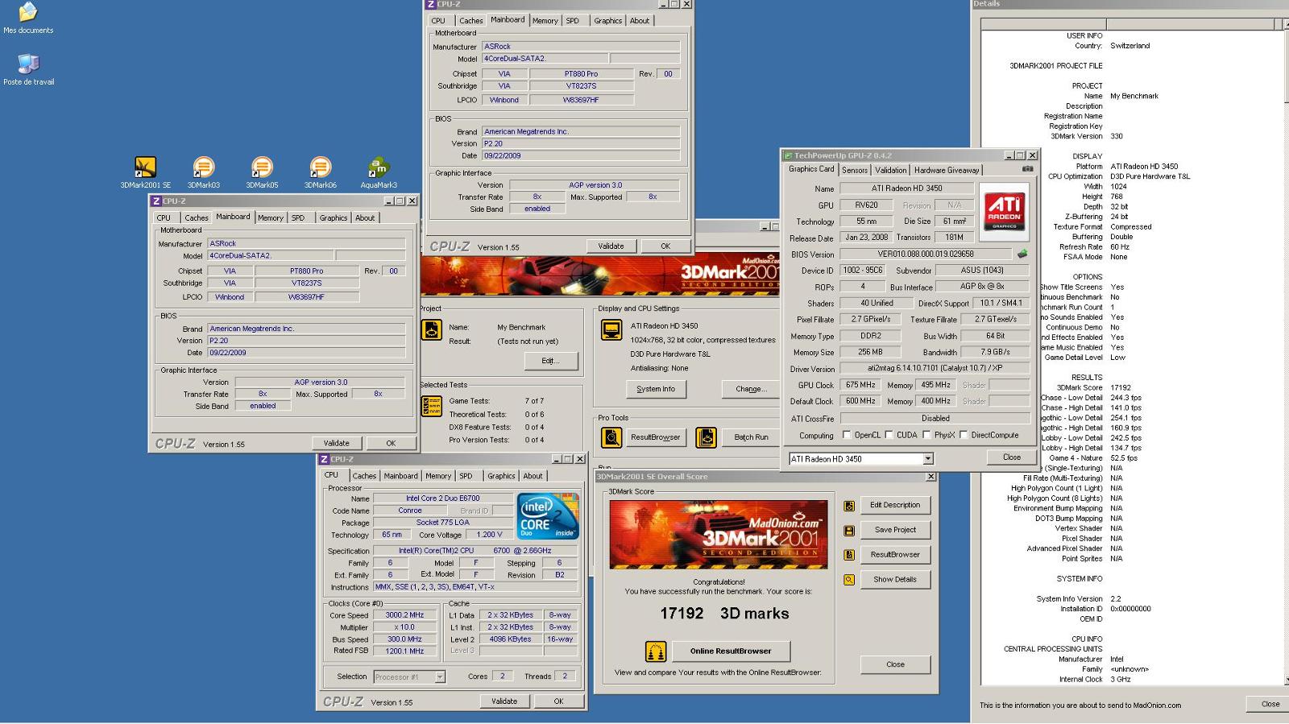Select the Graphics Card tab in GPU-Z
This screenshot has height=724, width=1289.
pyautogui.click(x=811, y=169)
